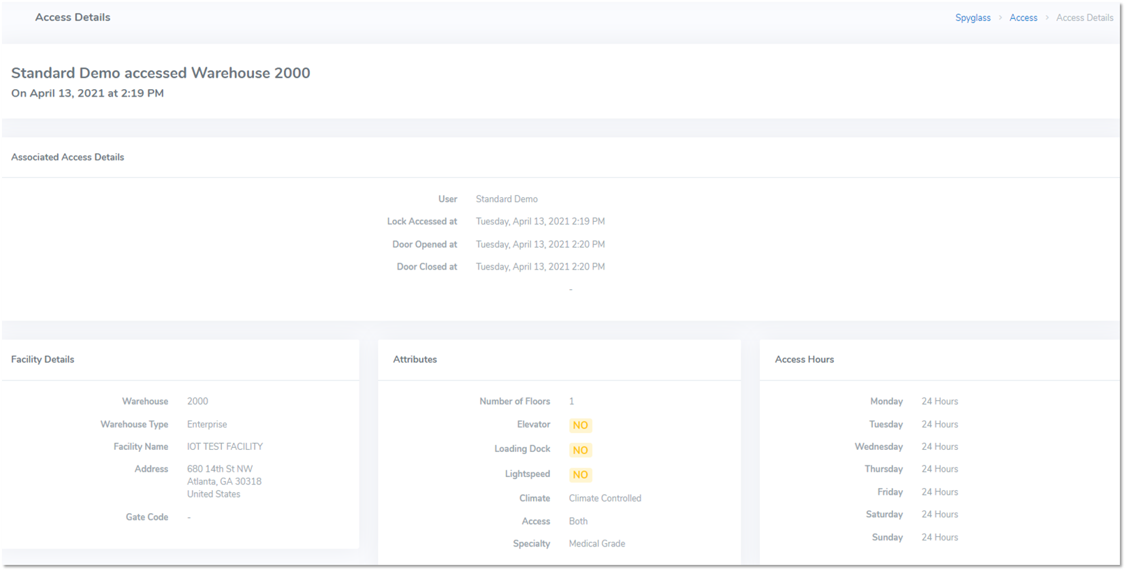Click the Medical Grade specialty value
Image resolution: width=1126 pixels, height=571 pixels.
596,543
